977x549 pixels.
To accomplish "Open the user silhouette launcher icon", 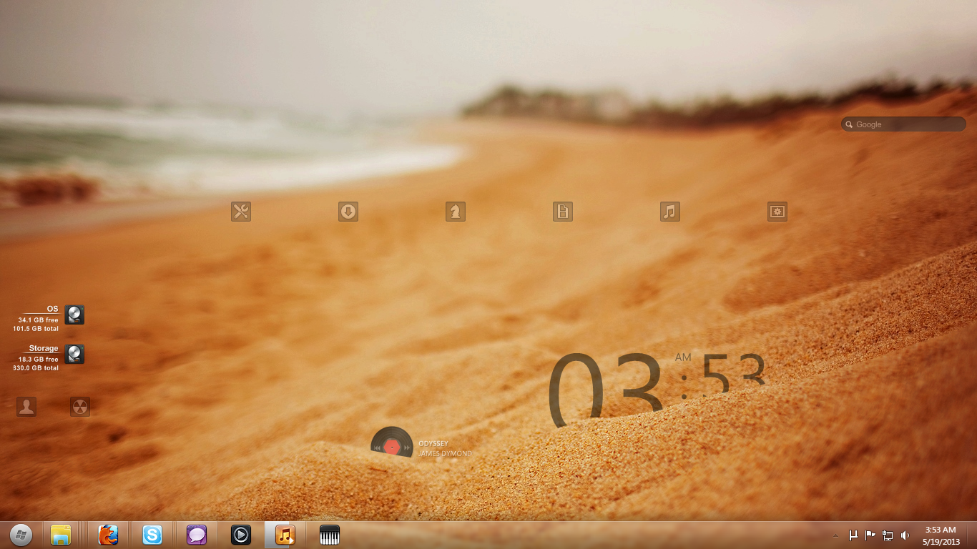I will pos(26,407).
